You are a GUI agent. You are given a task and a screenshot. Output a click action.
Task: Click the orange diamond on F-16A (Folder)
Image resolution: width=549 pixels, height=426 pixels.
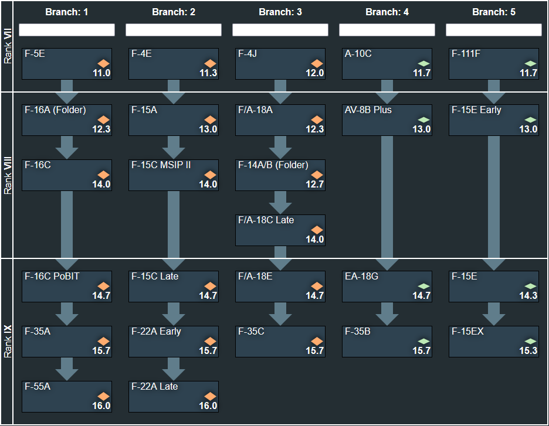104,120
